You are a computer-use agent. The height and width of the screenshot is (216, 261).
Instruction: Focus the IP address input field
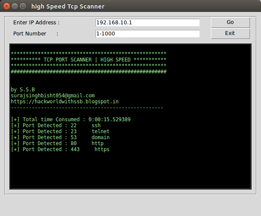coord(148,23)
